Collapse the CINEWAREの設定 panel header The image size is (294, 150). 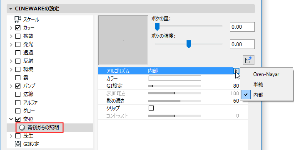[131, 9]
